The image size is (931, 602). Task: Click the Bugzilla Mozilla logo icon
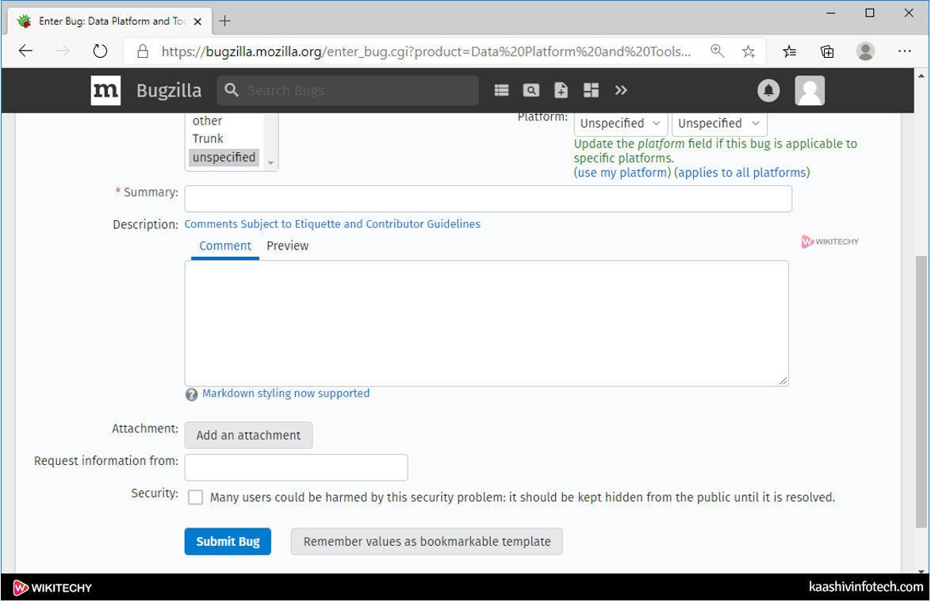[105, 90]
